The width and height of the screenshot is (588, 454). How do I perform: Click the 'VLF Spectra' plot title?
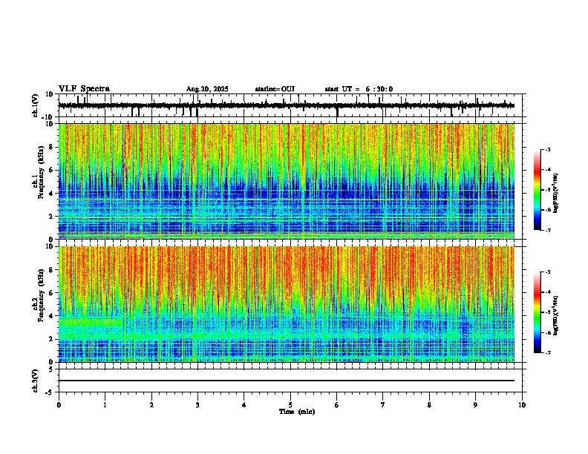[84, 88]
